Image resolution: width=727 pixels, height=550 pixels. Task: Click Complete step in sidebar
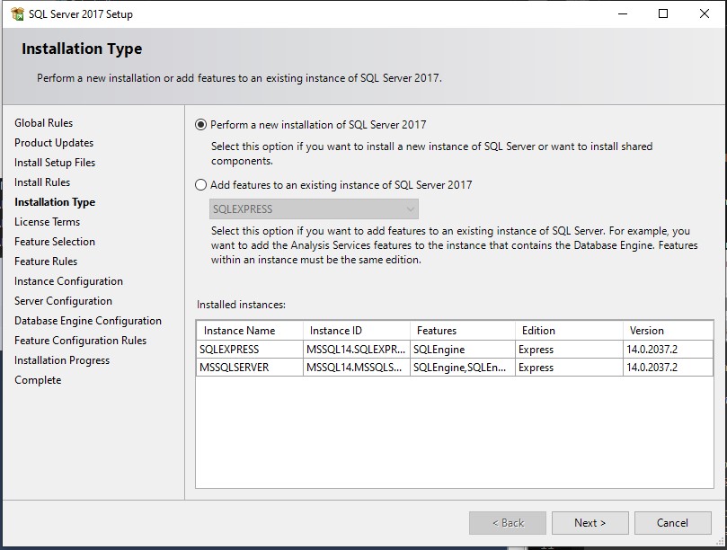[38, 380]
